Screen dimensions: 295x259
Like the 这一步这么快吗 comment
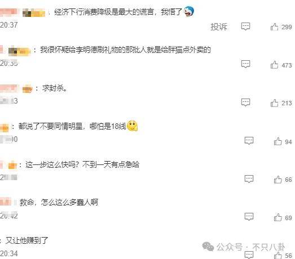(x=278, y=180)
